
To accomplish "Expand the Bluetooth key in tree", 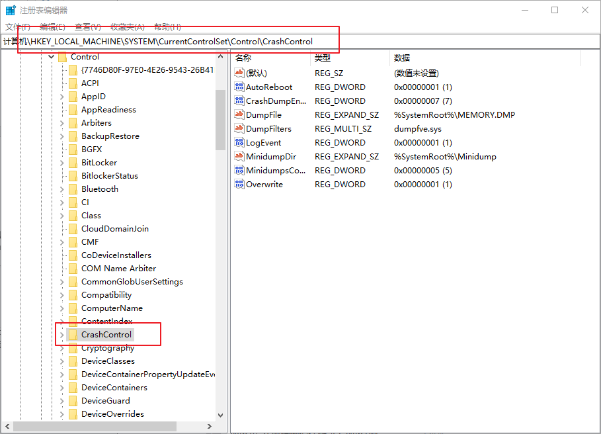I will (62, 189).
